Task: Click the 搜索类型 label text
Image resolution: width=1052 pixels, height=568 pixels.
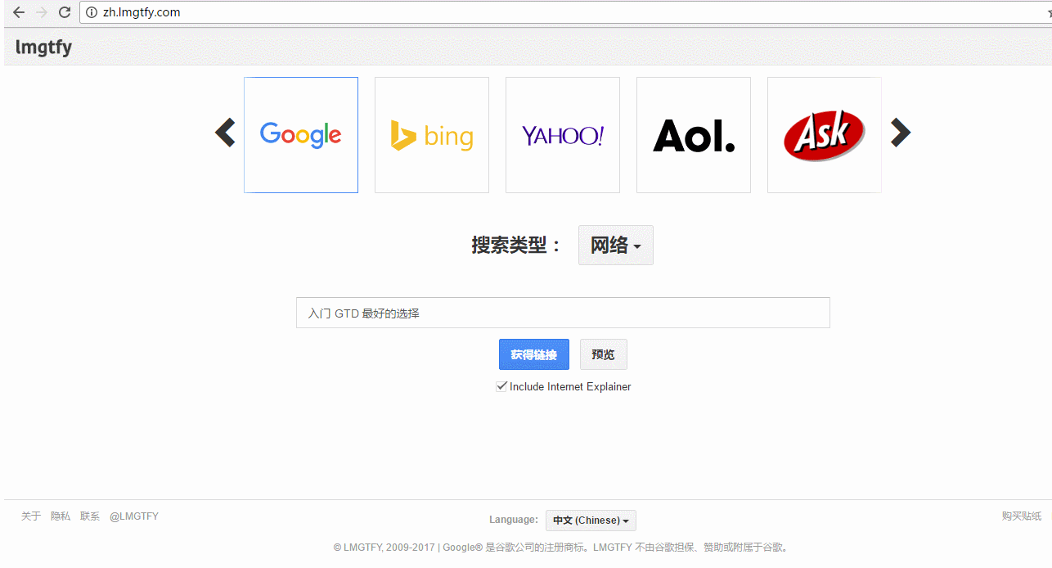Action: [517, 245]
